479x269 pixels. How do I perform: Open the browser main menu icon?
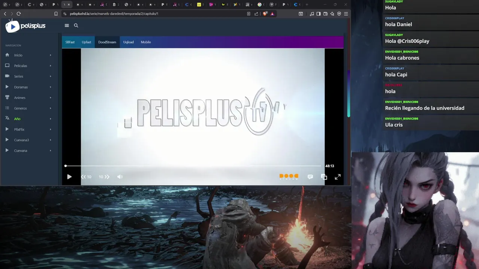[346, 14]
